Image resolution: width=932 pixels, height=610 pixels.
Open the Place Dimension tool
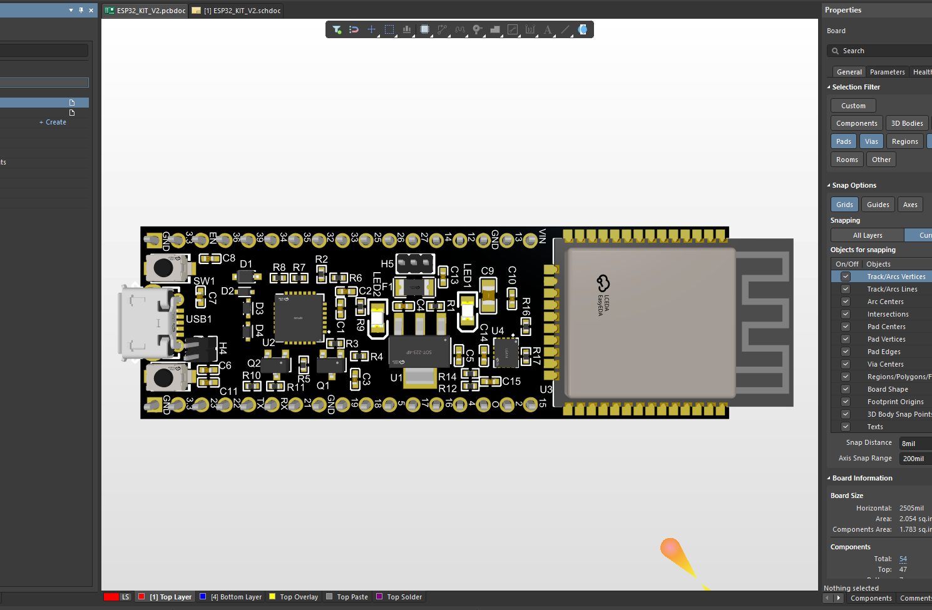[x=530, y=29]
